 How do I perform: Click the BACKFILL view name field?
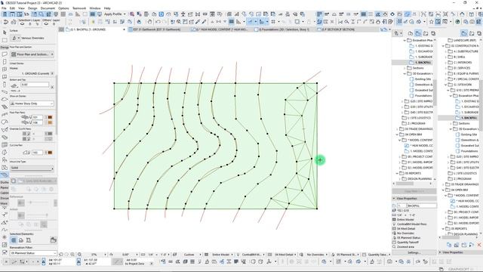pyautogui.click(x=421, y=206)
